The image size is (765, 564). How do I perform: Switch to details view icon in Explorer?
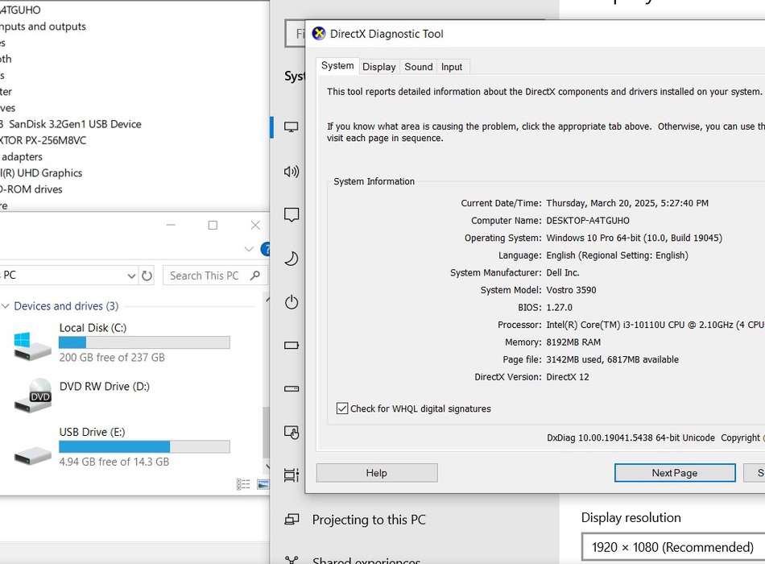pyautogui.click(x=243, y=484)
